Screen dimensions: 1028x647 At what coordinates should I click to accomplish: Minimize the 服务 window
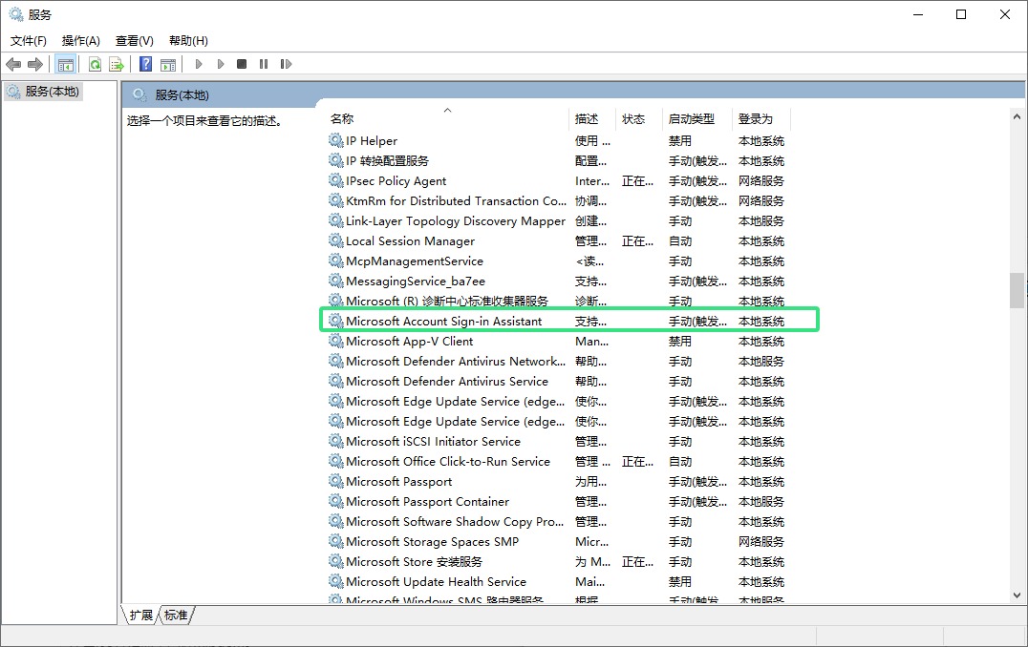click(918, 14)
